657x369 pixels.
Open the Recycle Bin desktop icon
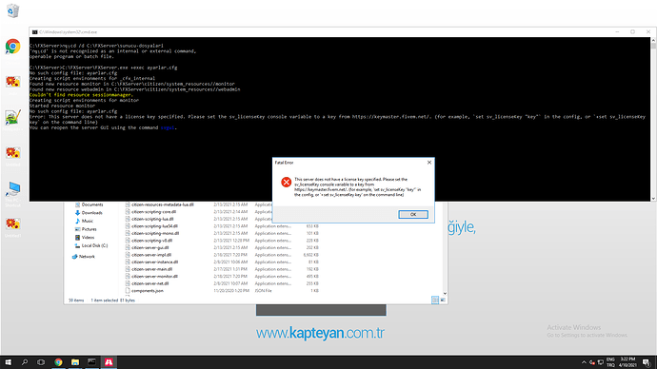click(x=13, y=10)
